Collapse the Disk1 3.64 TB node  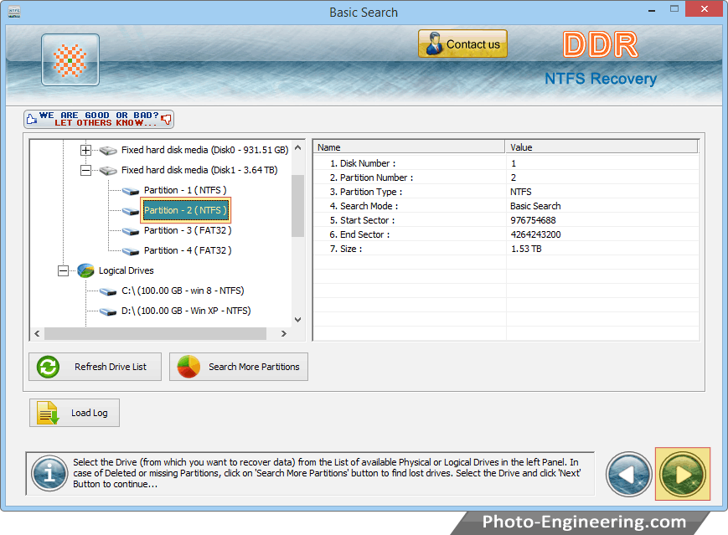point(85,170)
